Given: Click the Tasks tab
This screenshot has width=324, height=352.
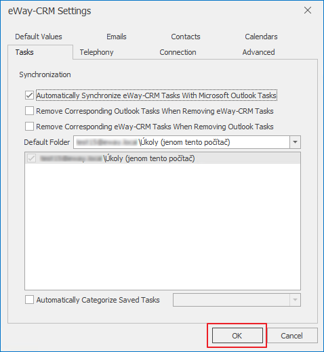Looking at the screenshot, I should pos(41,52).
